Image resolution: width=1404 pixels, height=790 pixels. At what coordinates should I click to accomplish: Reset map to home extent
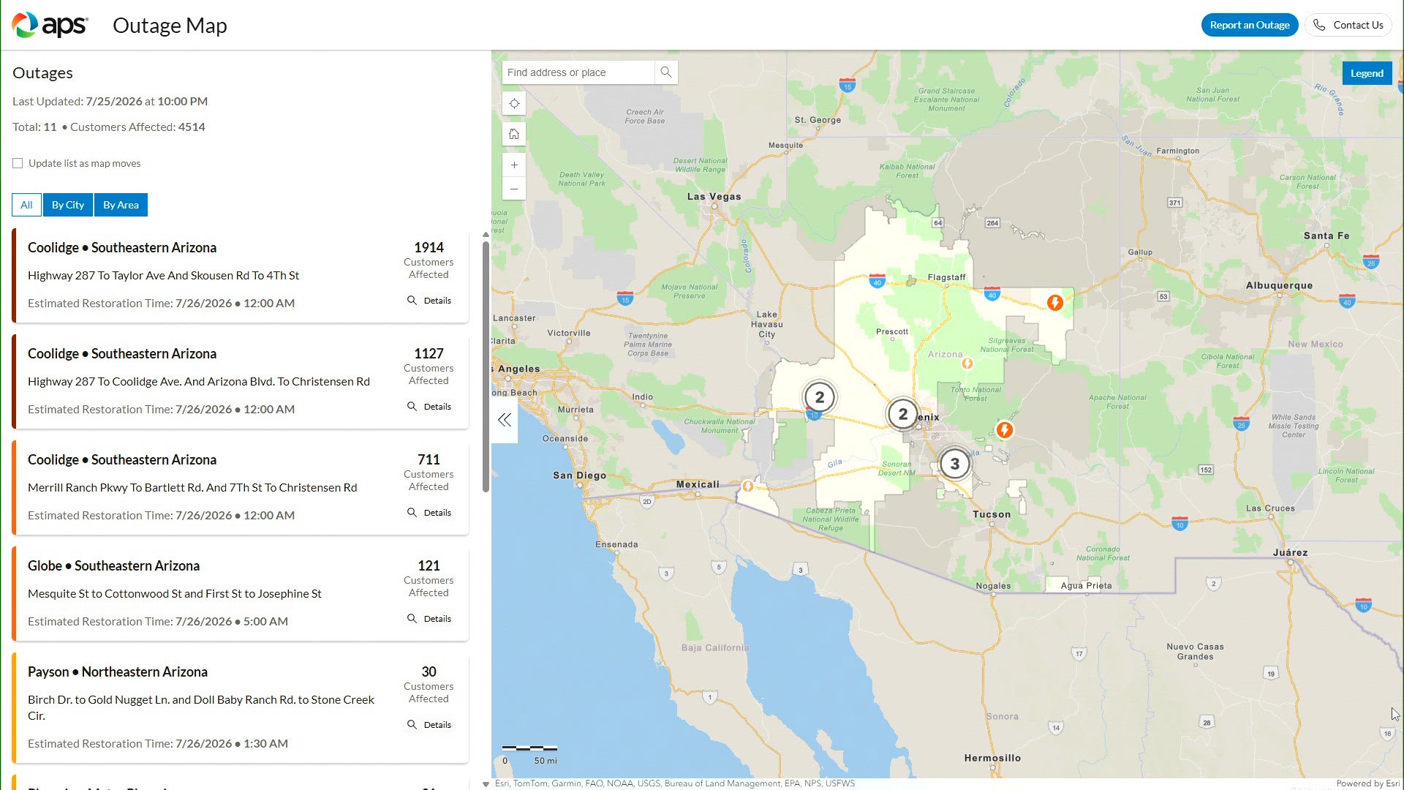tap(514, 134)
